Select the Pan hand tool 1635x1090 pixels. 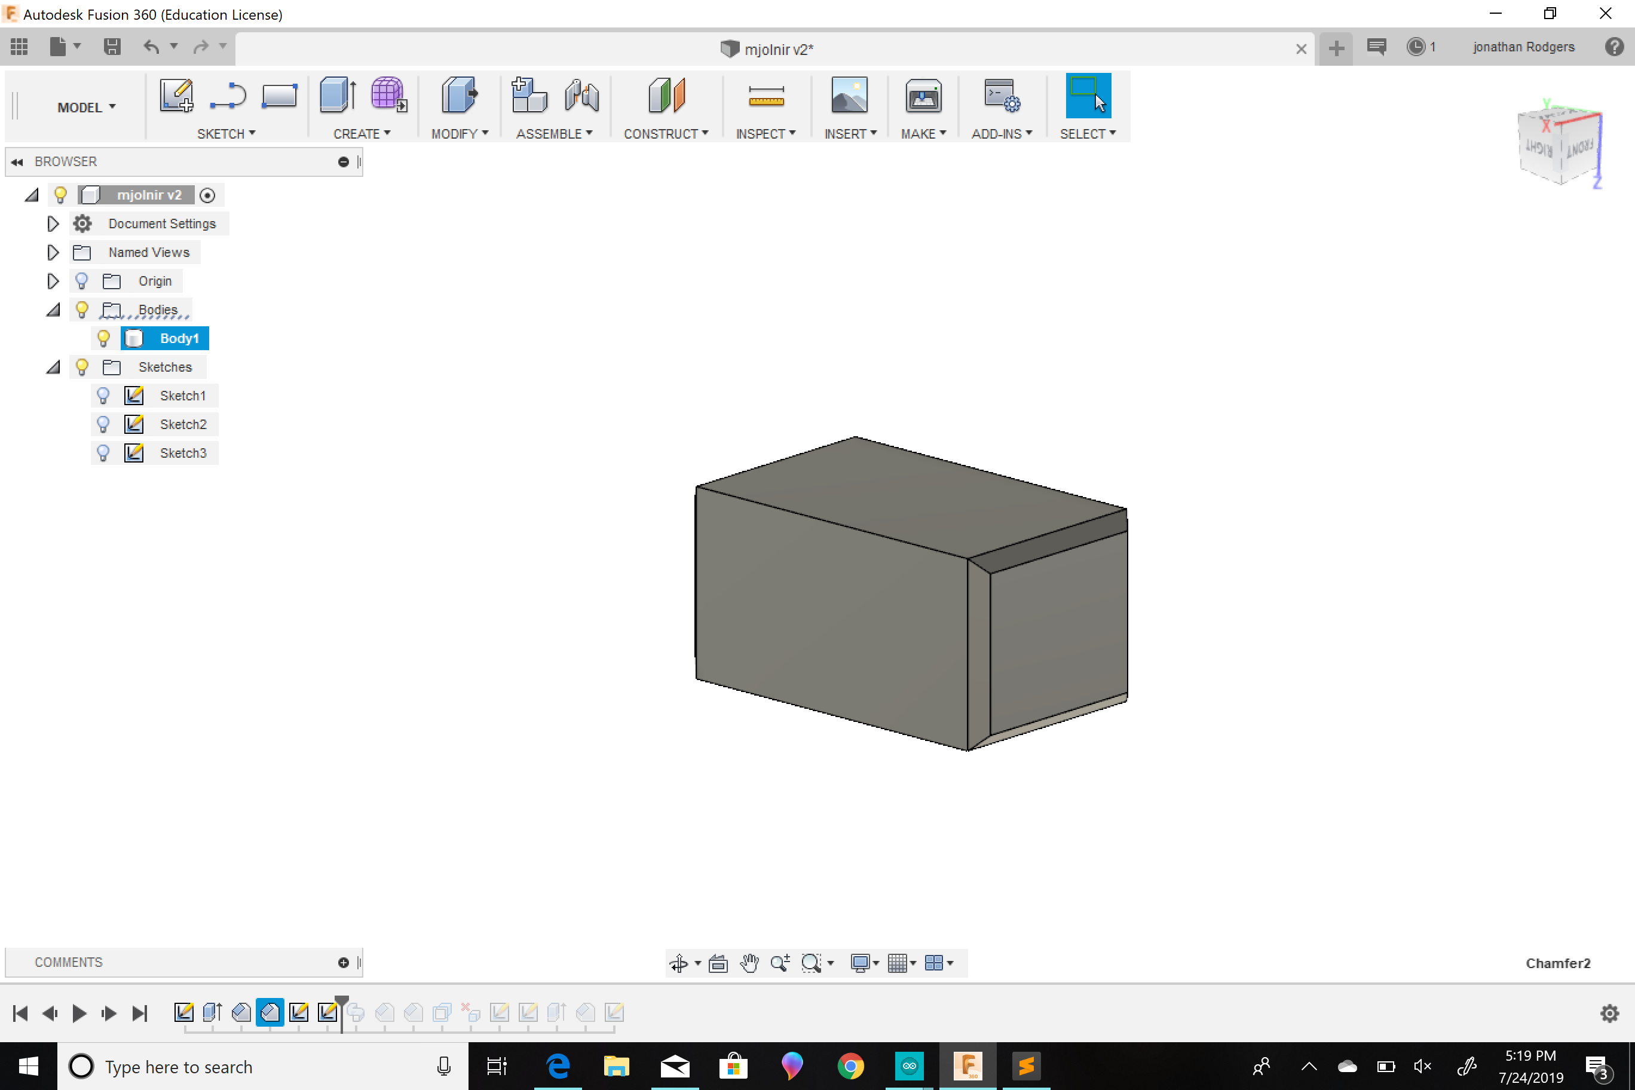[x=749, y=963]
